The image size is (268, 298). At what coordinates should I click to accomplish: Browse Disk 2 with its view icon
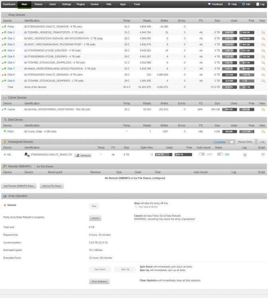click(263, 39)
